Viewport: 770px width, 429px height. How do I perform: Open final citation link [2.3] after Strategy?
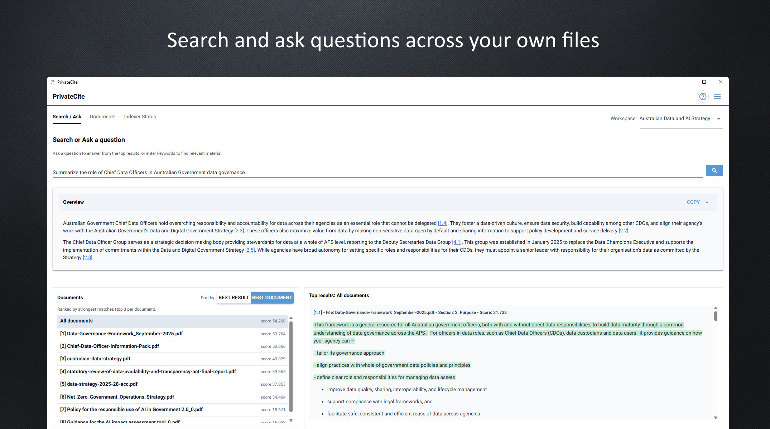click(87, 257)
